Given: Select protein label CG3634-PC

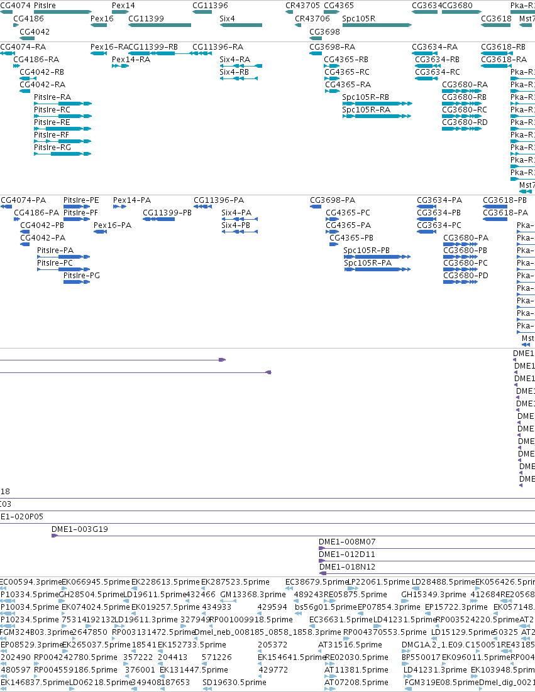Looking at the screenshot, I should [x=439, y=225].
